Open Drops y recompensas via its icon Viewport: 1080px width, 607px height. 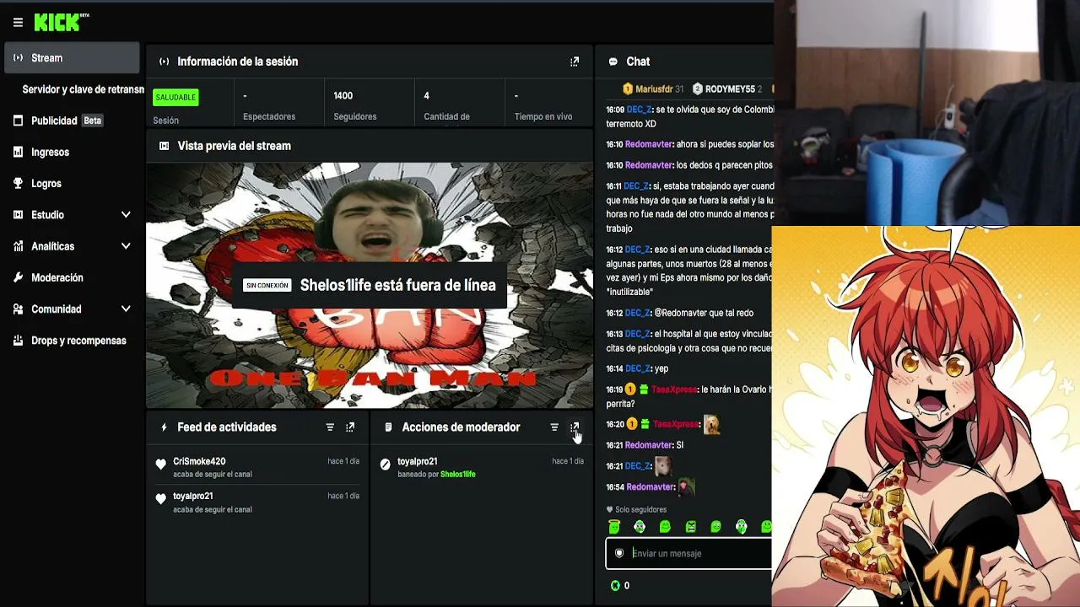click(x=18, y=341)
